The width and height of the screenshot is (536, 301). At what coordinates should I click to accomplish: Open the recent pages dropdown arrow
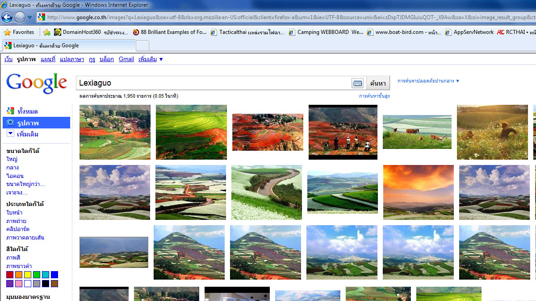coord(29,17)
